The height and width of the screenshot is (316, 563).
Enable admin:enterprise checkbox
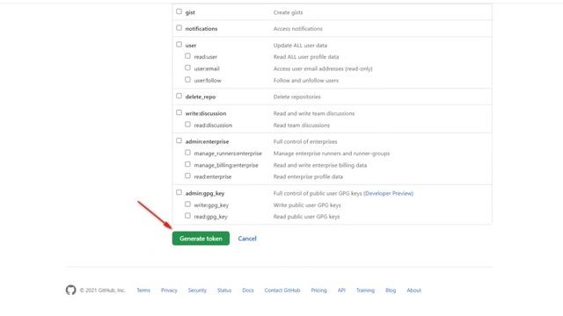coord(179,140)
